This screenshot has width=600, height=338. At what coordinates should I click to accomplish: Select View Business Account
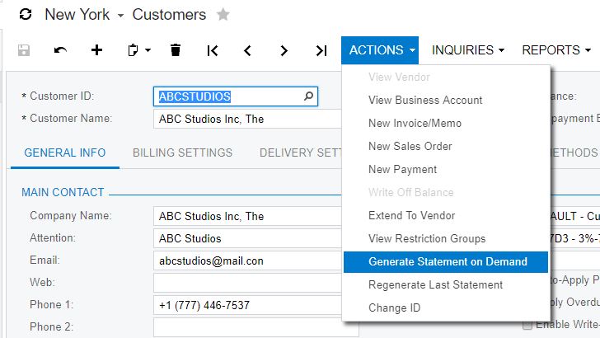coord(425,101)
